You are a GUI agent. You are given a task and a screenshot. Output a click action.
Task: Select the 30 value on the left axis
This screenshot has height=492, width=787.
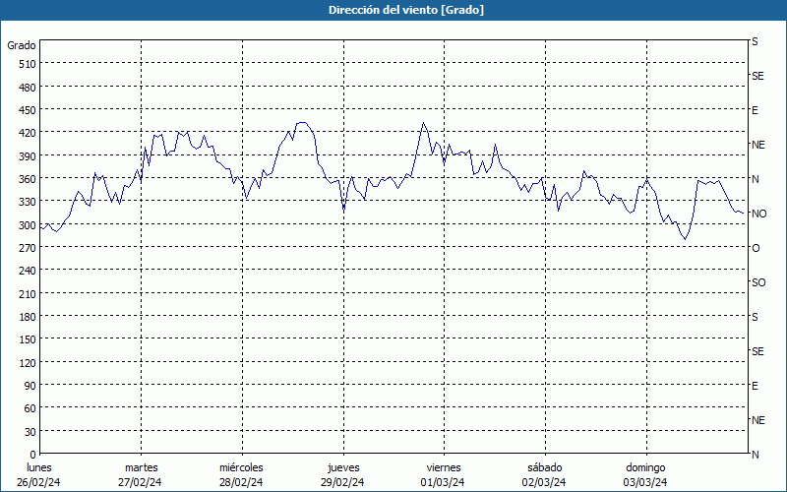[x=30, y=432]
